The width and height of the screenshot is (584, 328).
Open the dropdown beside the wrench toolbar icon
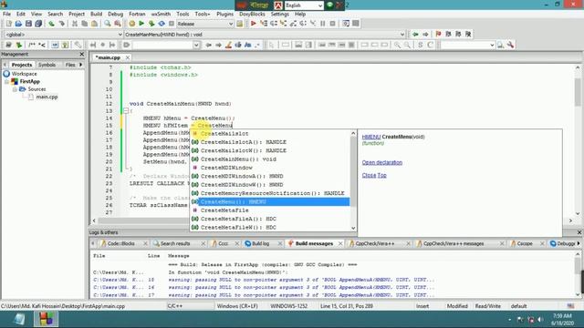[492, 45]
